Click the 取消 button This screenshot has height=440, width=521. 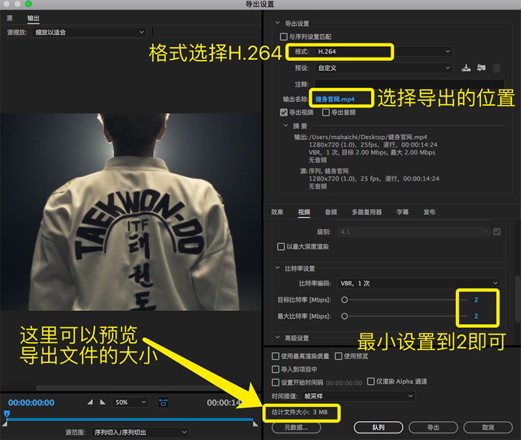488,428
